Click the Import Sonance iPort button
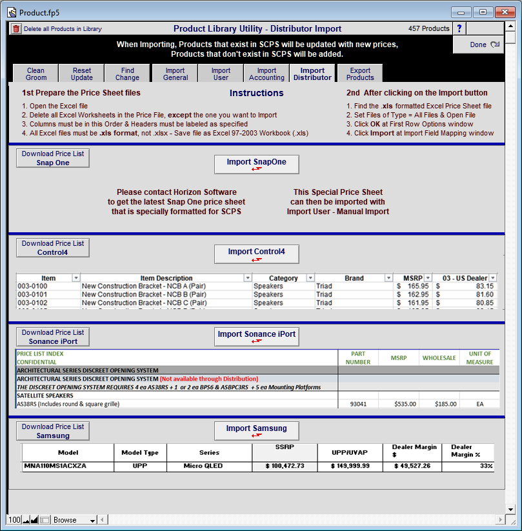 (256, 337)
